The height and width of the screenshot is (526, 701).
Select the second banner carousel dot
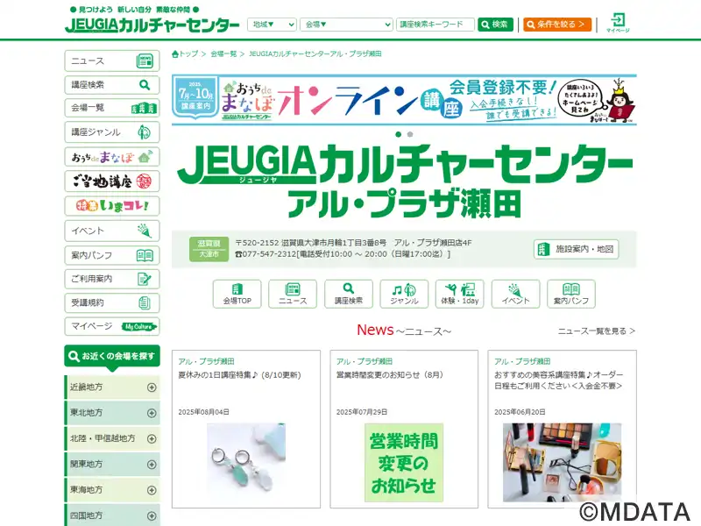pyautogui.click(x=410, y=134)
